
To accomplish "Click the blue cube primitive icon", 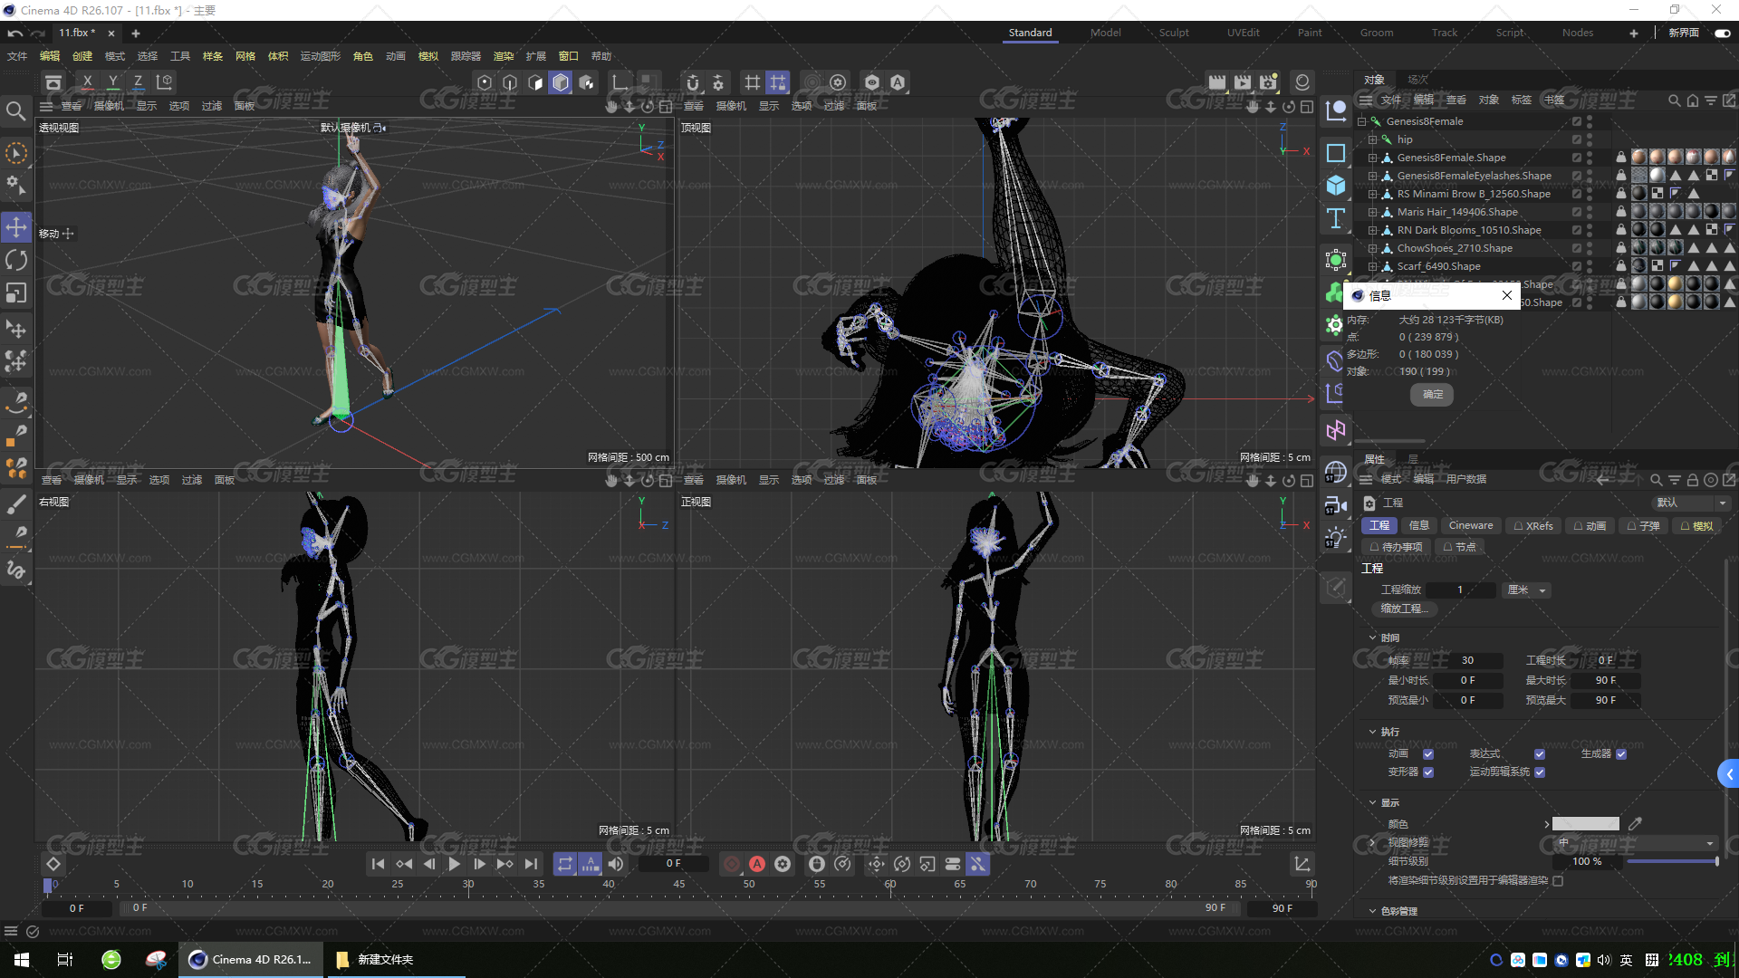I will pyautogui.click(x=1336, y=186).
